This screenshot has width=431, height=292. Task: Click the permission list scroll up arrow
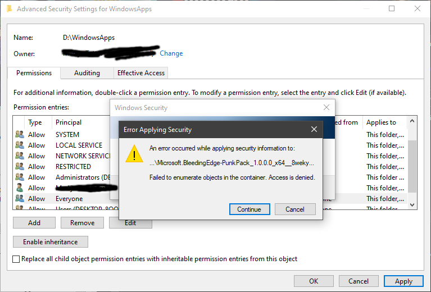(412, 121)
